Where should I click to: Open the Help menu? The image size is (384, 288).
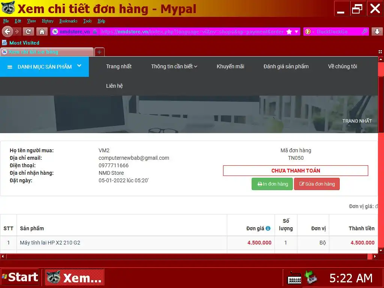(101, 21)
